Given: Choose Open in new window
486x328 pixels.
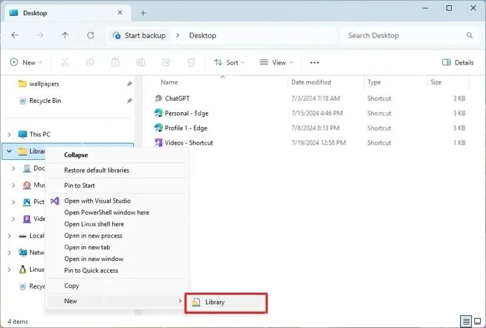Looking at the screenshot, I should (117, 259).
